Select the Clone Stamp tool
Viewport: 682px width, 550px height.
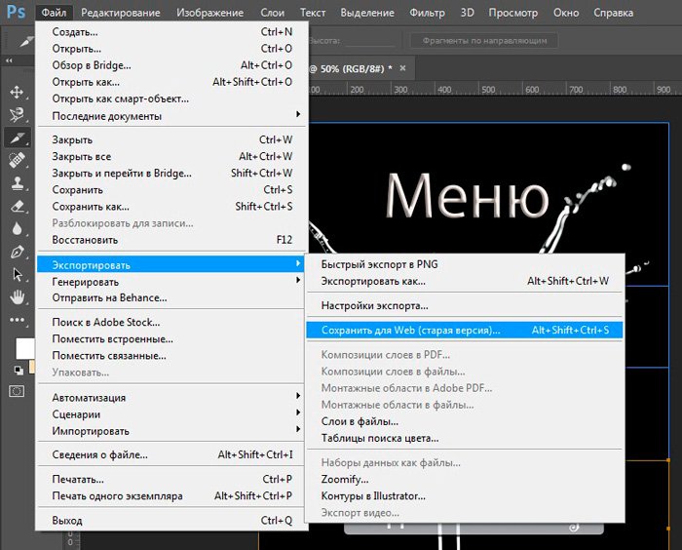pyautogui.click(x=18, y=183)
